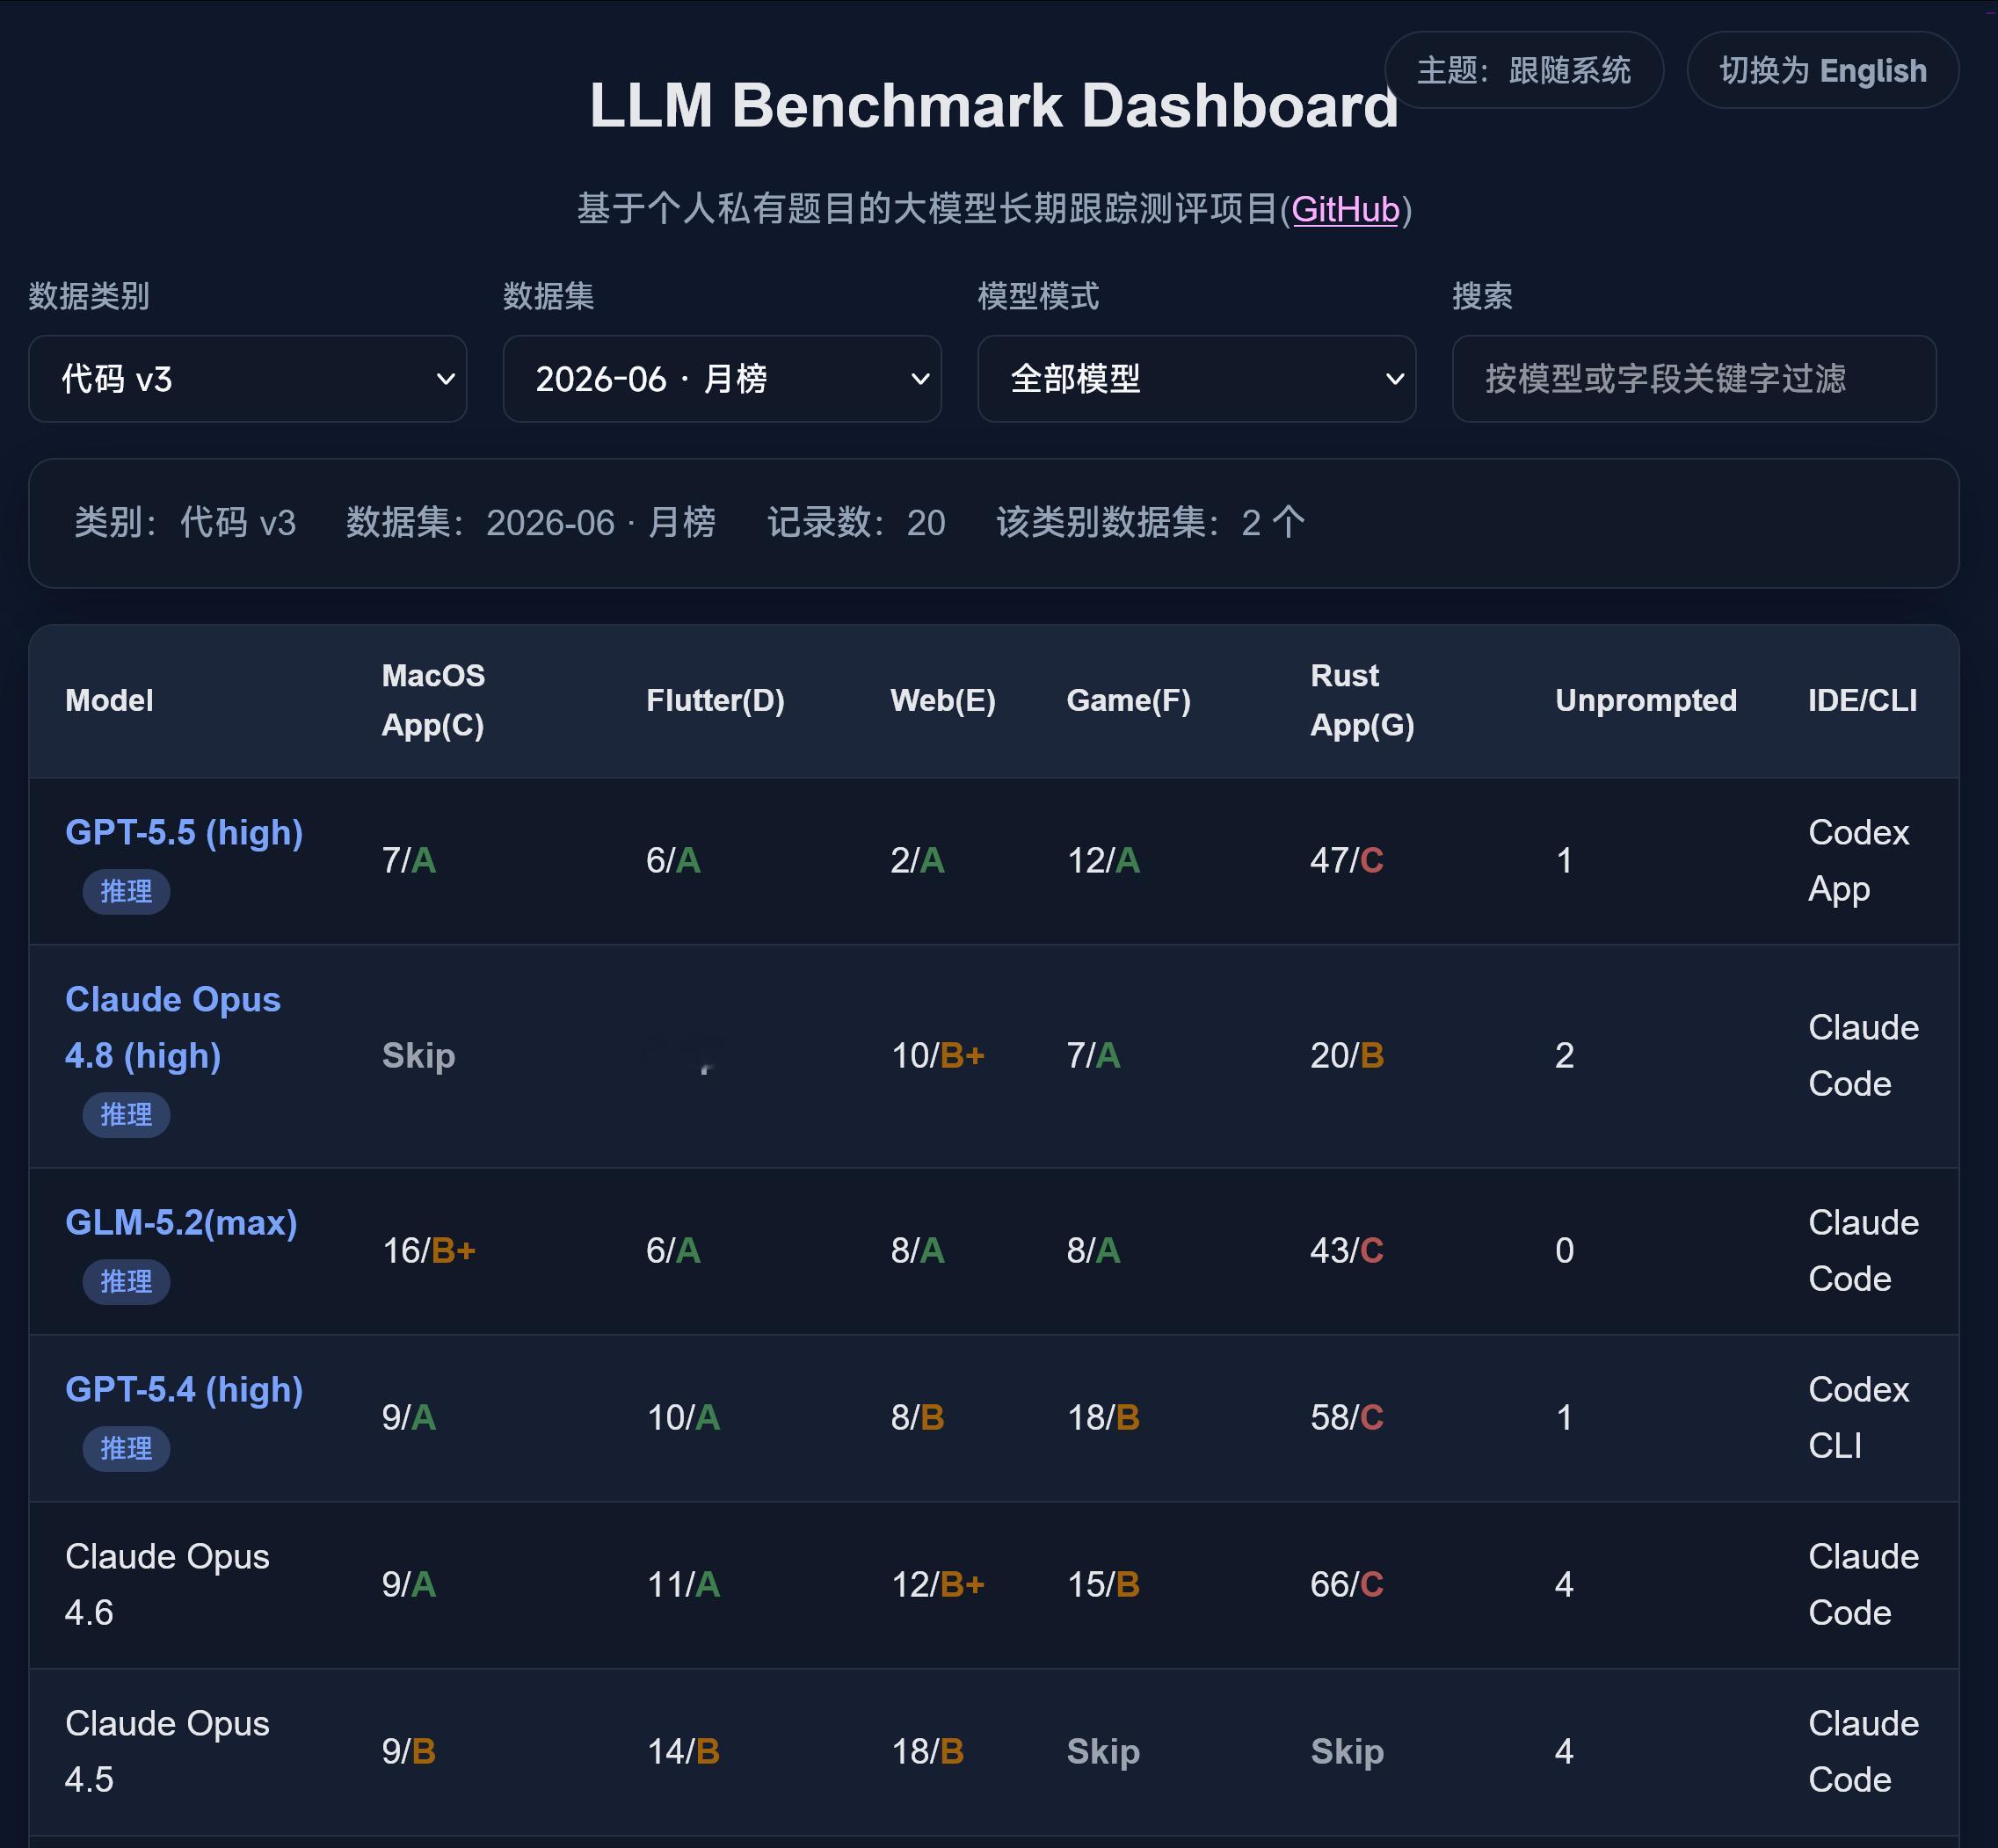
Task: Click the 推理 badge under GPT-5.4 (high)
Action: [126, 1448]
